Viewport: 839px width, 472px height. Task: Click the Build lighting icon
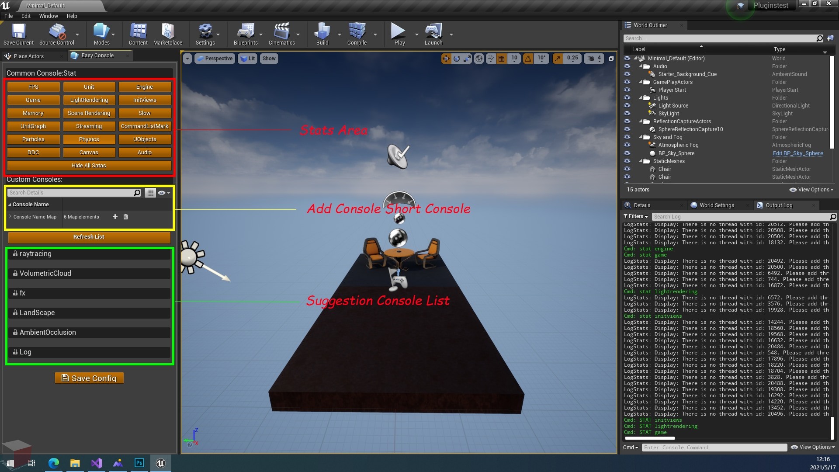(x=322, y=34)
